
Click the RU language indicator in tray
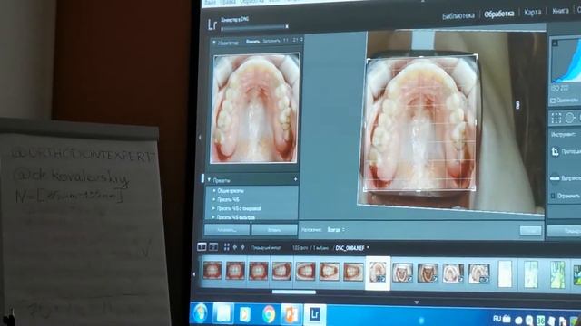click(497, 318)
